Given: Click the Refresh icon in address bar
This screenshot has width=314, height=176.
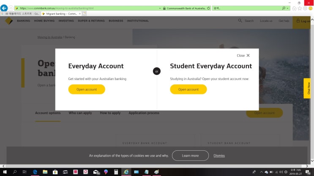Looking at the screenshot, I should click(208, 8).
